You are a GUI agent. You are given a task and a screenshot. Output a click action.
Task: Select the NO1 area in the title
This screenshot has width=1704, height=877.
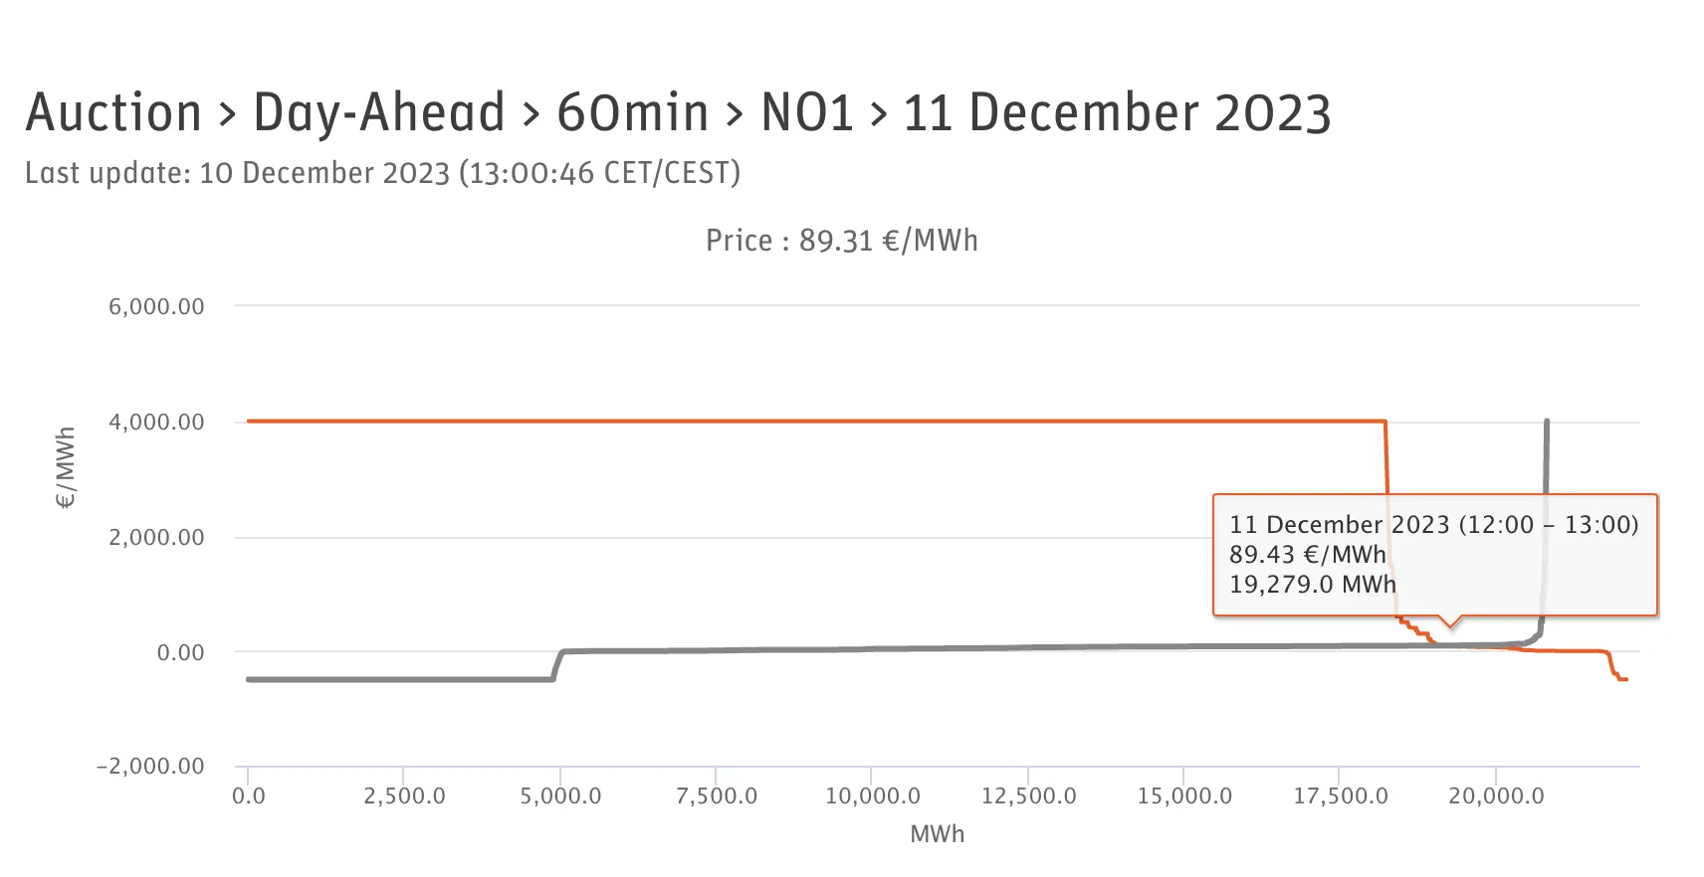807,112
